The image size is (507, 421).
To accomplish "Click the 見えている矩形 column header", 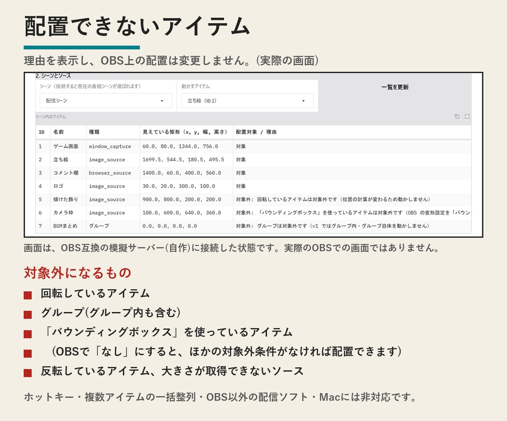I will point(186,132).
